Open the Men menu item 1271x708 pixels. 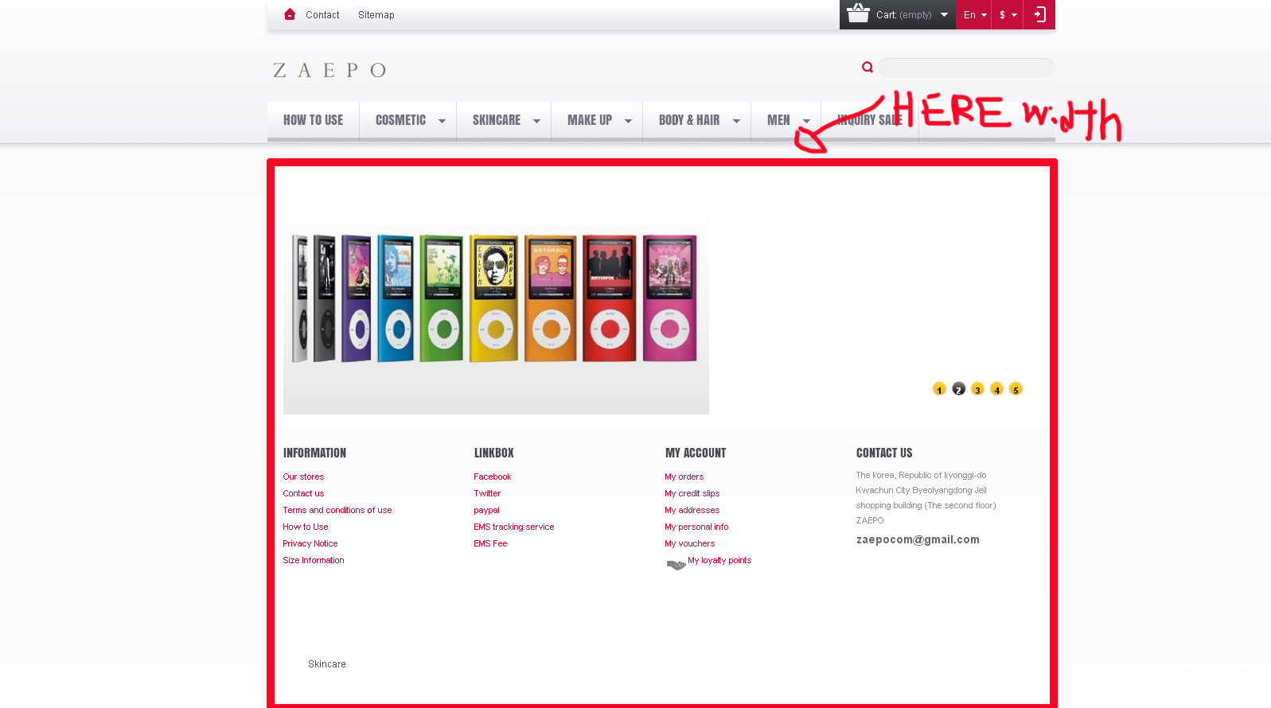778,120
